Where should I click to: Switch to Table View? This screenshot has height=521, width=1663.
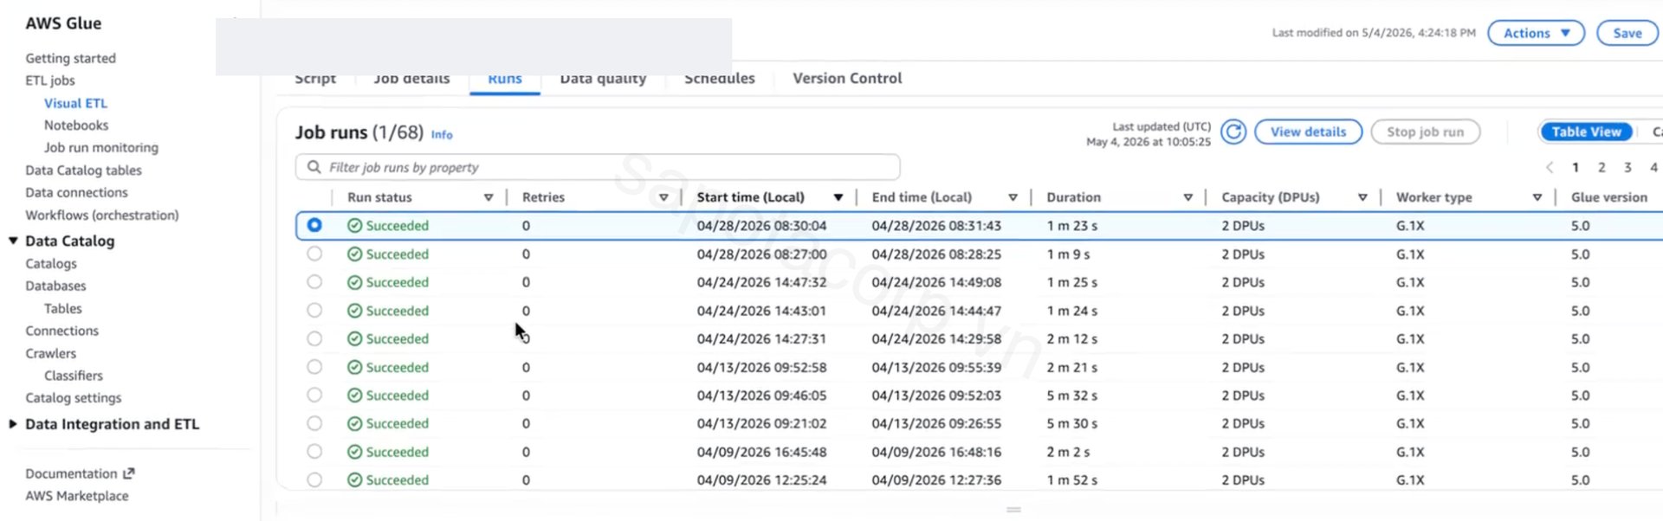click(1586, 132)
